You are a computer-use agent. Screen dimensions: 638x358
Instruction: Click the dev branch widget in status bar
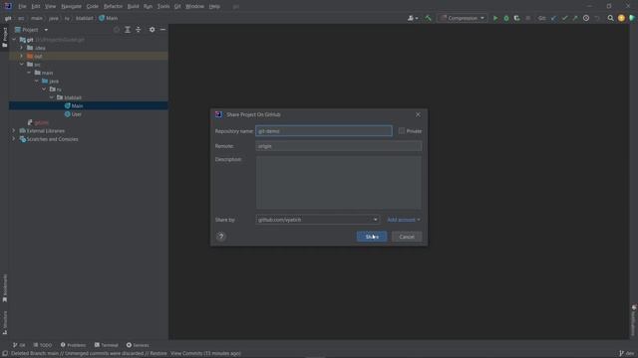627,354
